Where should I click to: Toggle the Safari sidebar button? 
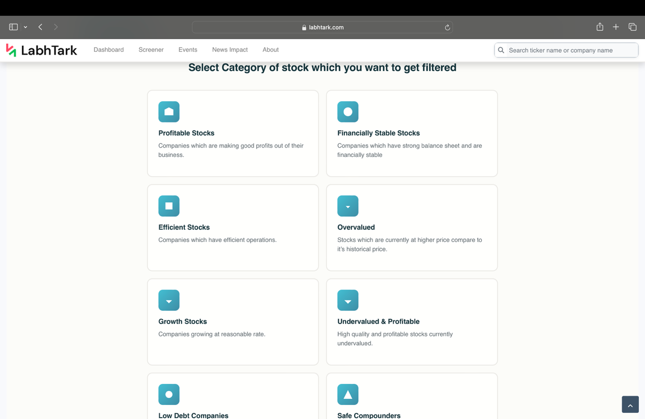[x=14, y=27]
